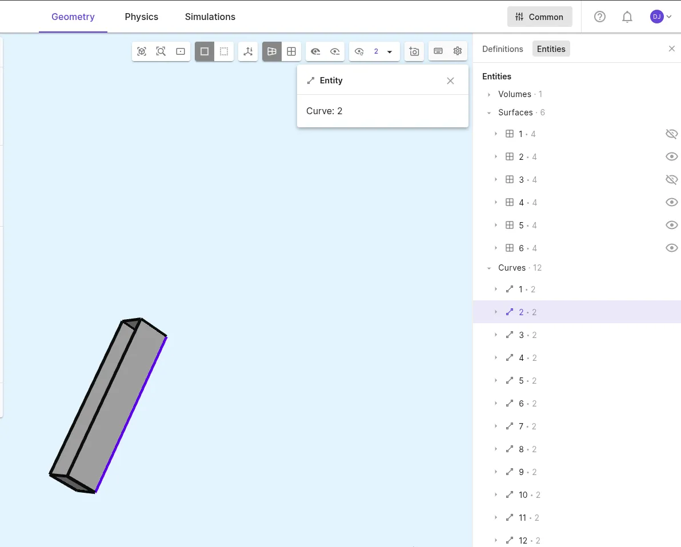The image size is (681, 547).
Task: Select Curve 8 in the tree
Action: (577, 449)
